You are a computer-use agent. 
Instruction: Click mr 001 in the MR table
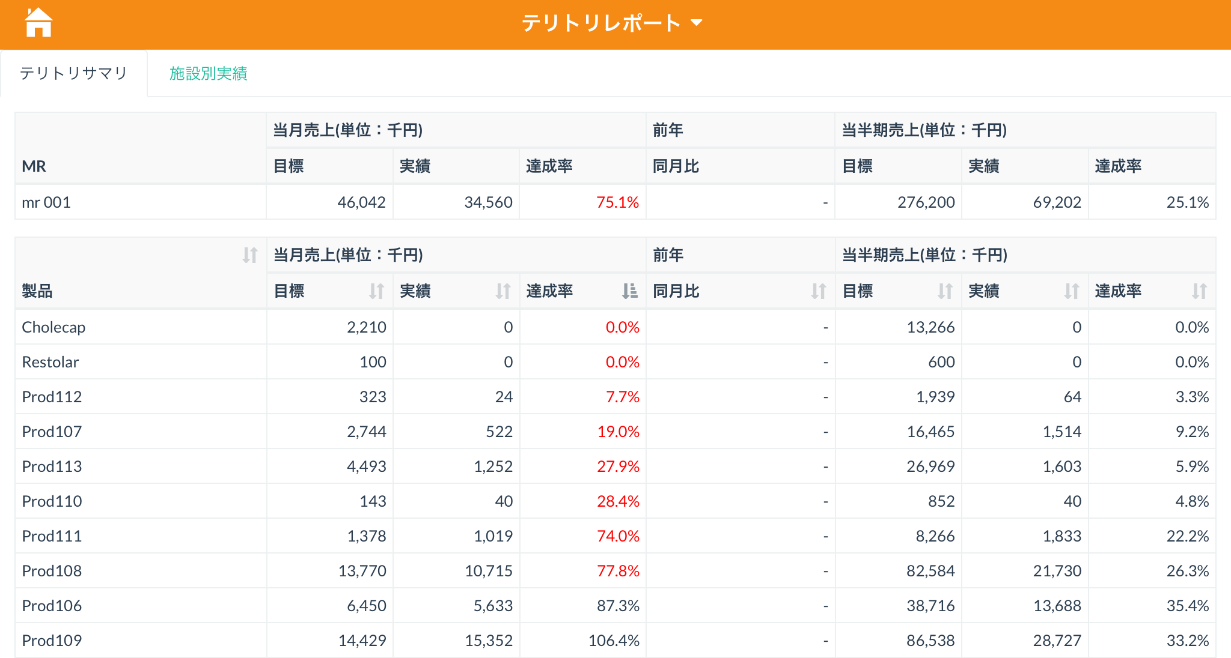[x=46, y=202]
